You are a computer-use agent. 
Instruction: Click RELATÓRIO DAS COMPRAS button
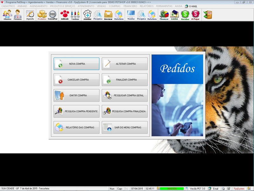click(x=77, y=127)
